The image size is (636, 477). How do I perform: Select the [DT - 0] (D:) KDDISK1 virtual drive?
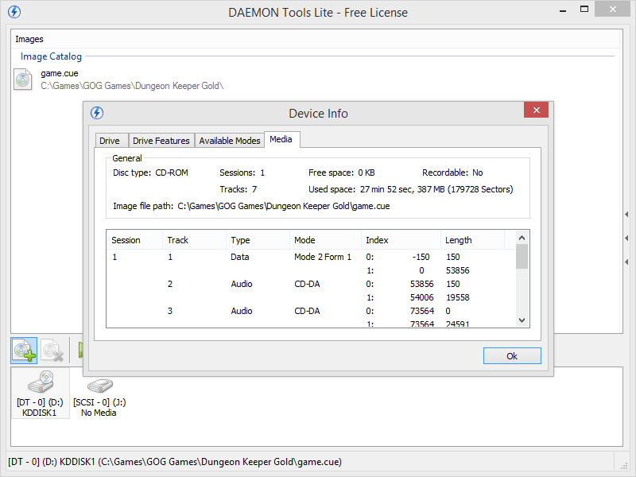pos(41,393)
